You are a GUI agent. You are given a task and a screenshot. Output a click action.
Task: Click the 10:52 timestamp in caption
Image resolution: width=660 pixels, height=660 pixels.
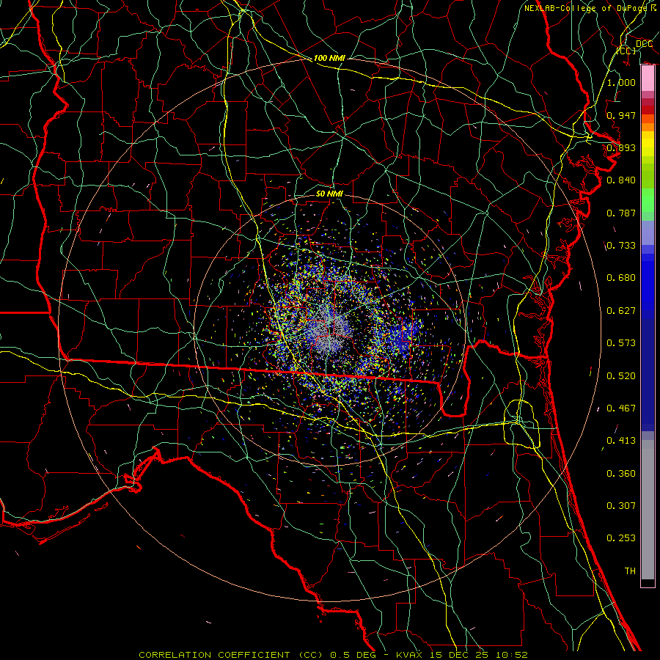pos(511,655)
